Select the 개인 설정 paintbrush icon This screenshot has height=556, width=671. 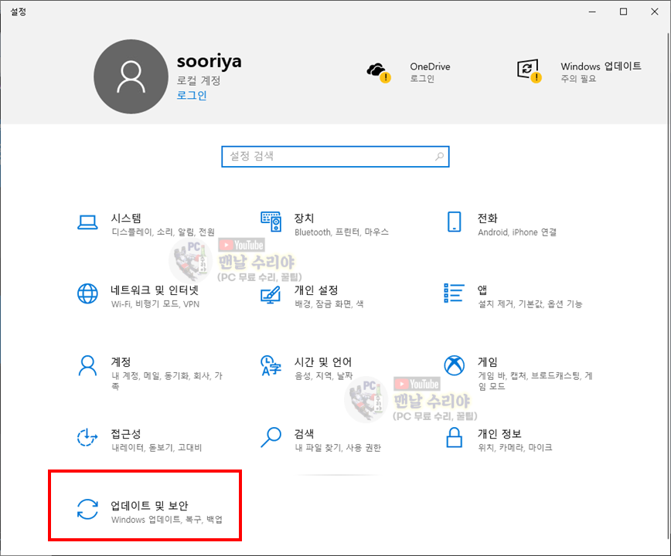(x=271, y=294)
